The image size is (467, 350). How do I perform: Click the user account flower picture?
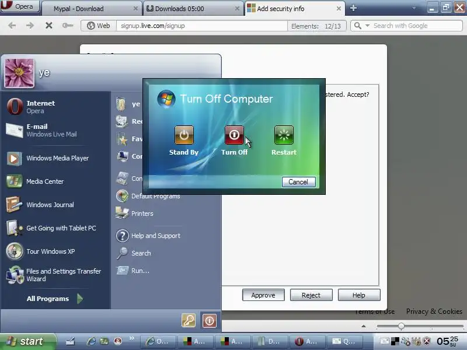click(x=19, y=73)
